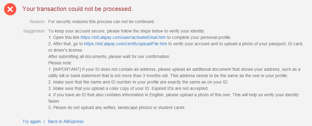312x126 pixels.
Task: Click the keep your account secure sentence
Action: point(127,31)
